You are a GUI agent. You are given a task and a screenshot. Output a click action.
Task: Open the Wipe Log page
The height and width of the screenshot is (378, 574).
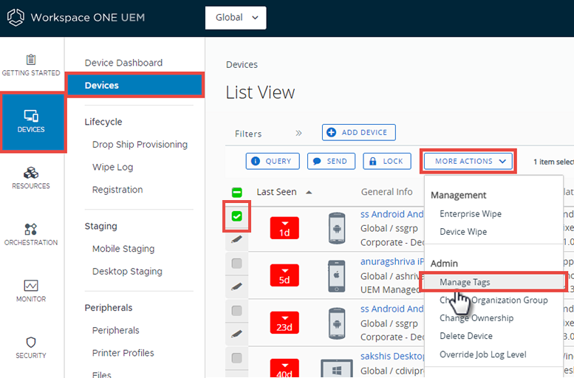tap(112, 168)
